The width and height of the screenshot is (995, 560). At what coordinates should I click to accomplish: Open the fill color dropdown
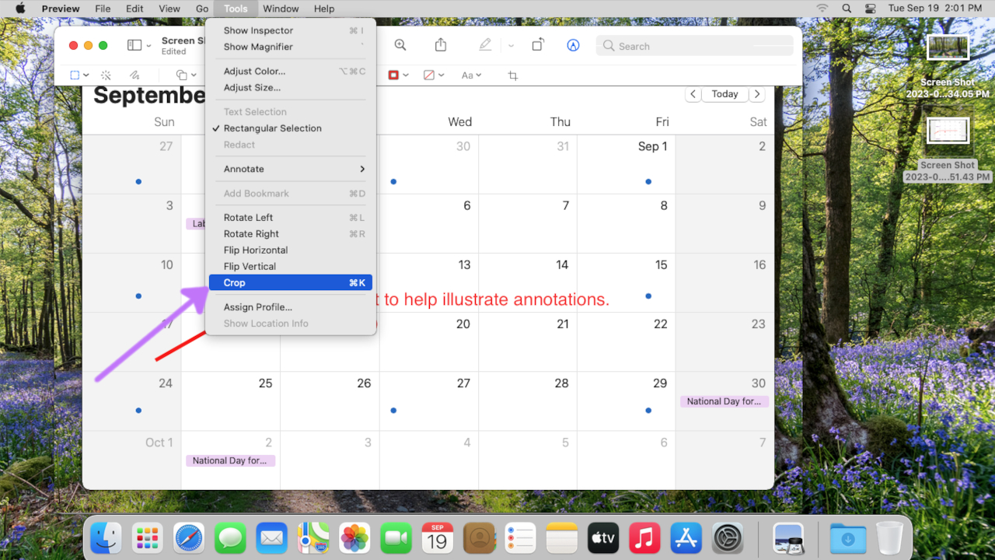click(x=434, y=75)
